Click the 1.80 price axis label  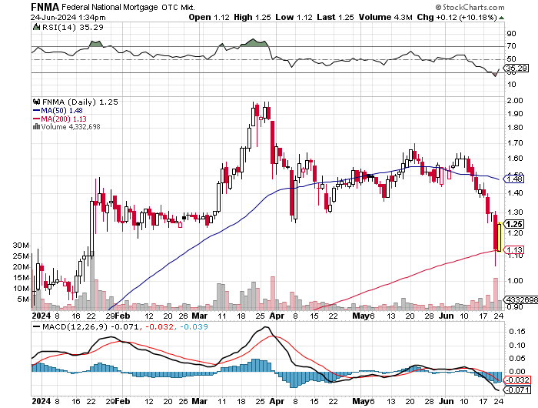pos(515,128)
